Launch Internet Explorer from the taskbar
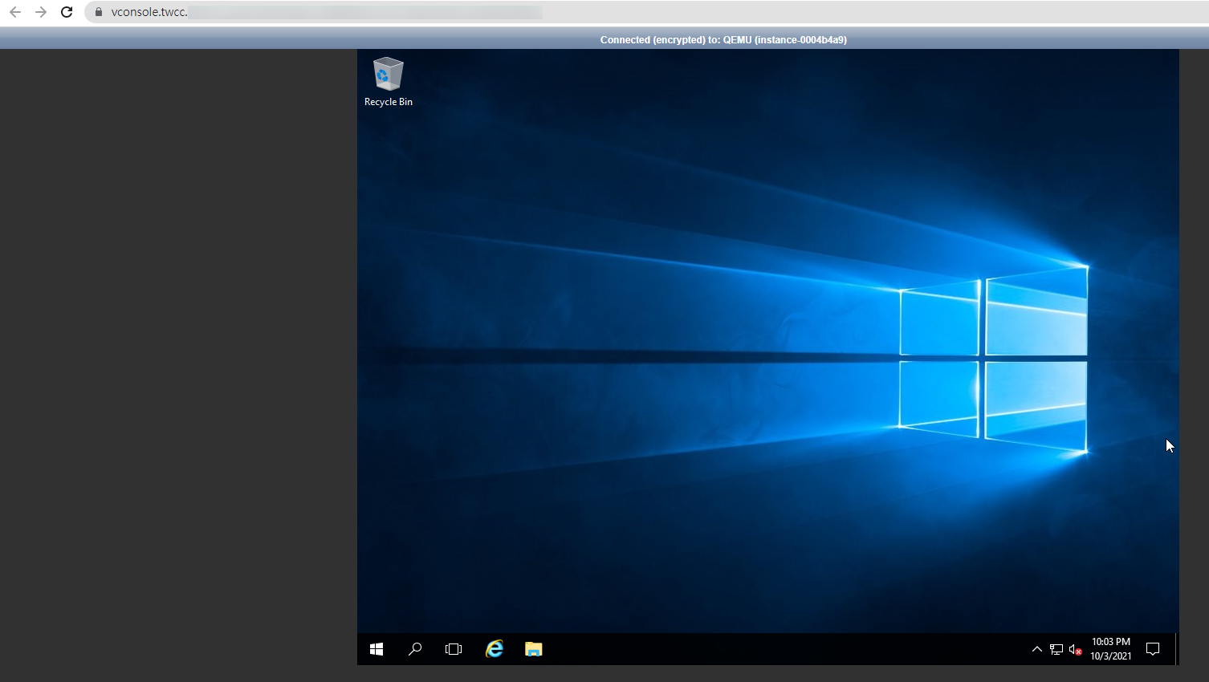The image size is (1209, 682). (495, 649)
